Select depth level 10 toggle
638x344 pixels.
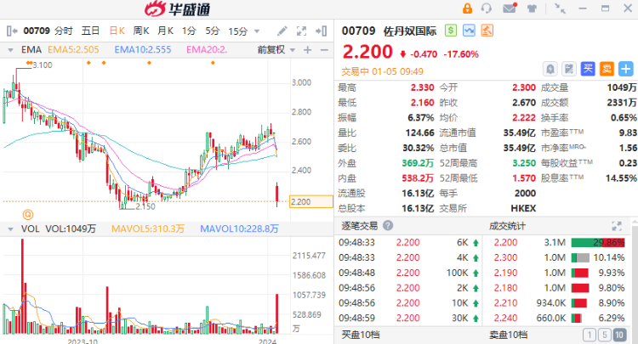pyautogui.click(x=619, y=335)
